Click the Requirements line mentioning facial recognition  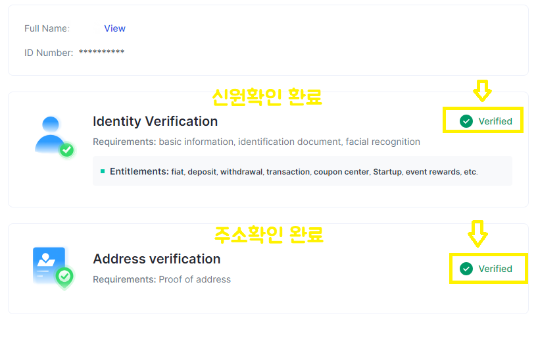257,142
